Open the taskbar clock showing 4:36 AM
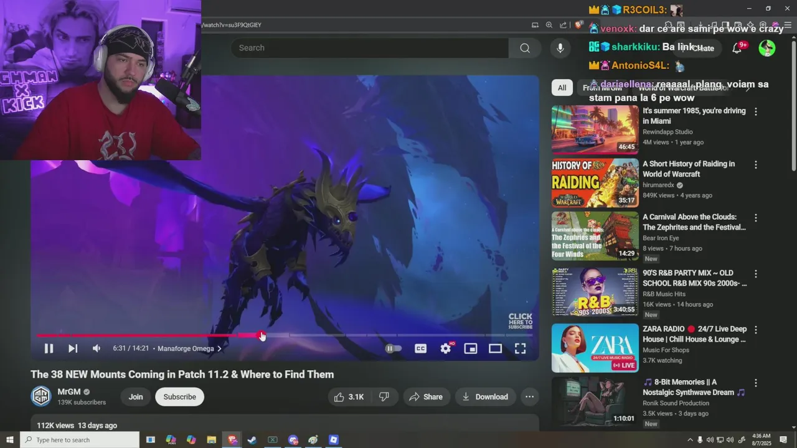The image size is (797, 448). tap(761, 440)
